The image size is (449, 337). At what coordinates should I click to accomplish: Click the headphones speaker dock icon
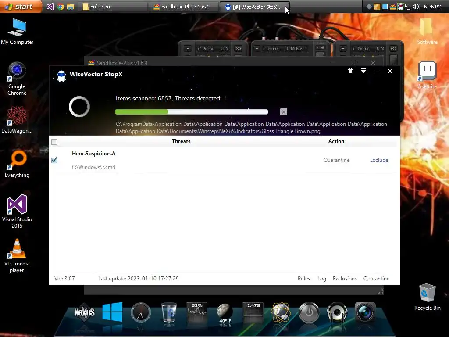tap(337, 312)
